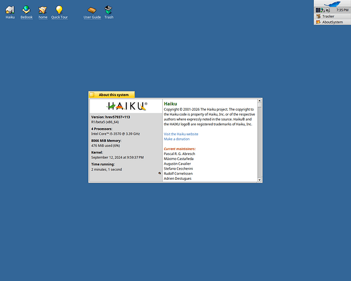Click the 476 MiB used (6%) text
Image resolution: width=351 pixels, height=281 pixels.
106,146
